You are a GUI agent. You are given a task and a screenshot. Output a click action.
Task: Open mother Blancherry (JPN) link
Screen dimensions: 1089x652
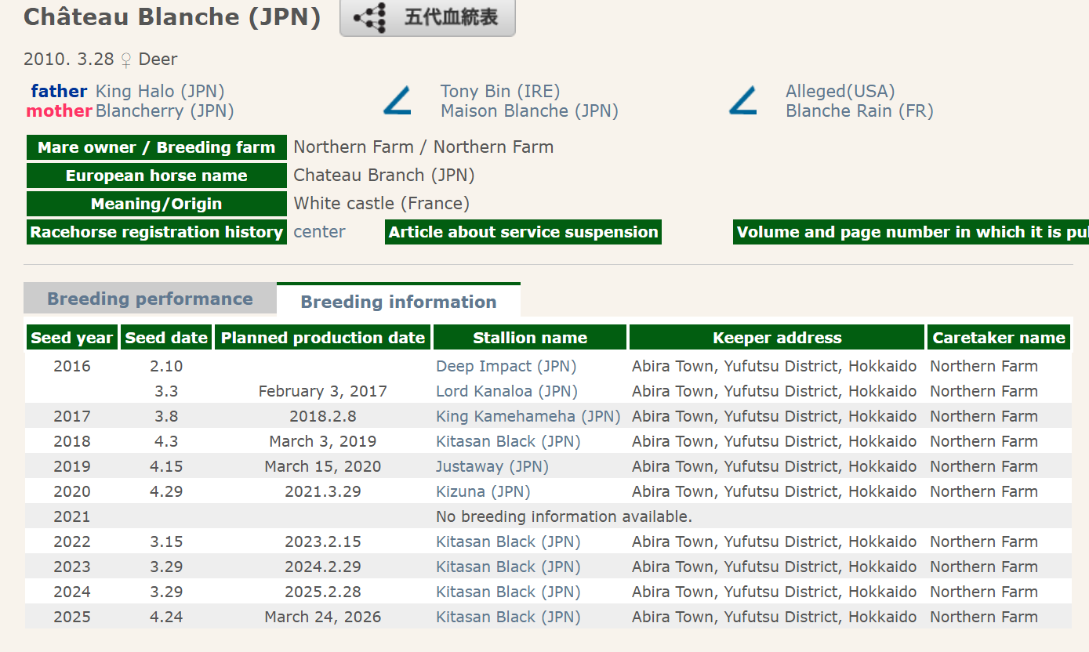165,110
